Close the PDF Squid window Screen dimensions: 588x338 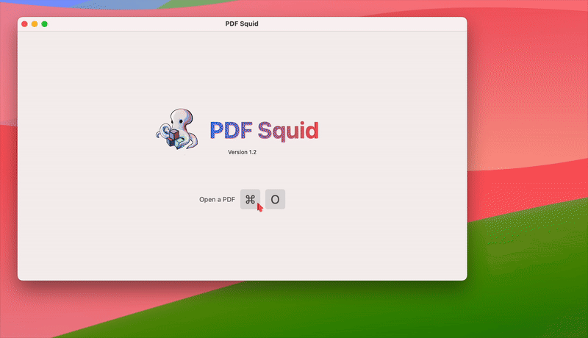coord(24,24)
